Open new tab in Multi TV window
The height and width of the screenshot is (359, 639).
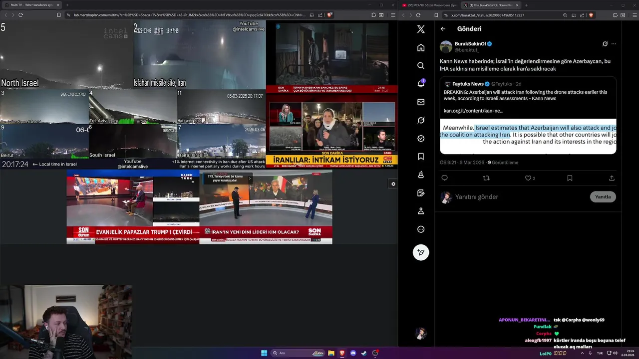pos(67,5)
